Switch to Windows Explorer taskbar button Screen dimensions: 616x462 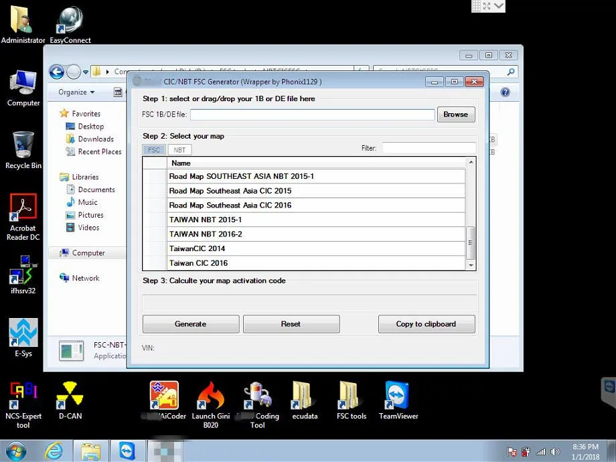(91, 451)
